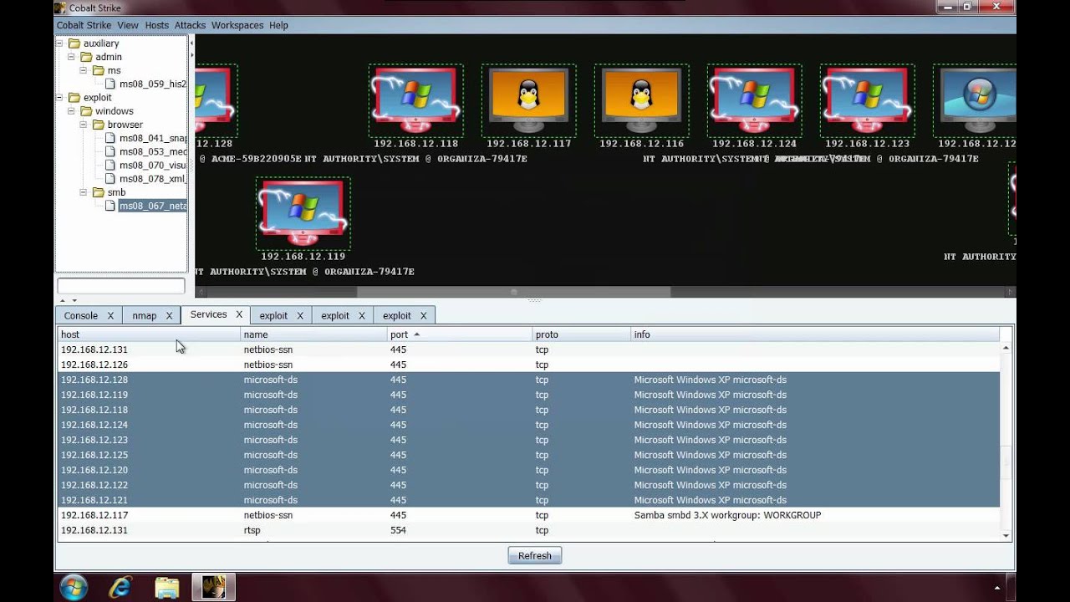Viewport: 1070px width, 602px height.
Task: Sort services by name column
Action: pyautogui.click(x=313, y=334)
